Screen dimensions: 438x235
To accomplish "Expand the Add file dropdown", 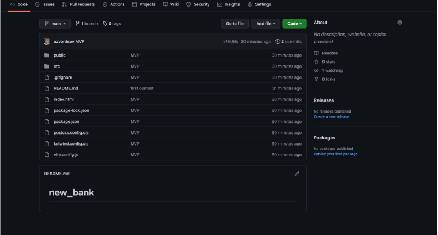I will click(x=265, y=24).
